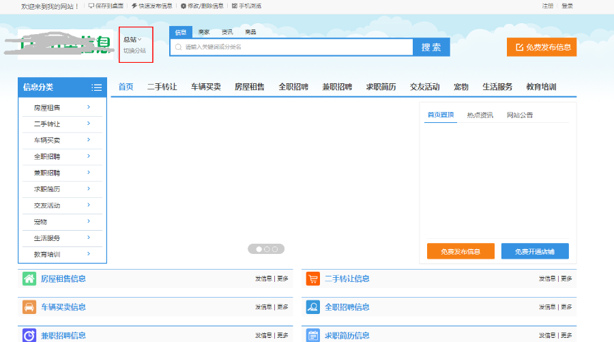
Task: Switch to 热点资讯 tab
Action: [x=480, y=115]
